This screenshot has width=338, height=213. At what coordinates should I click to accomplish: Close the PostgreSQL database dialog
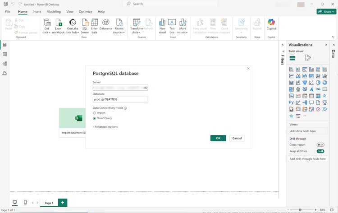coord(248,69)
